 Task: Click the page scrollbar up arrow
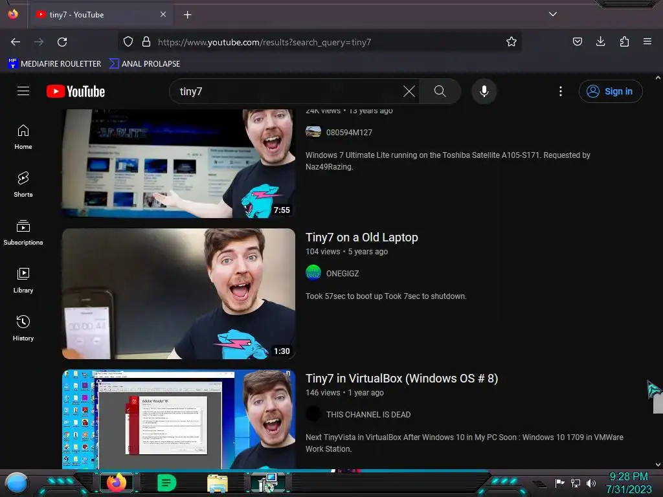[x=658, y=78]
